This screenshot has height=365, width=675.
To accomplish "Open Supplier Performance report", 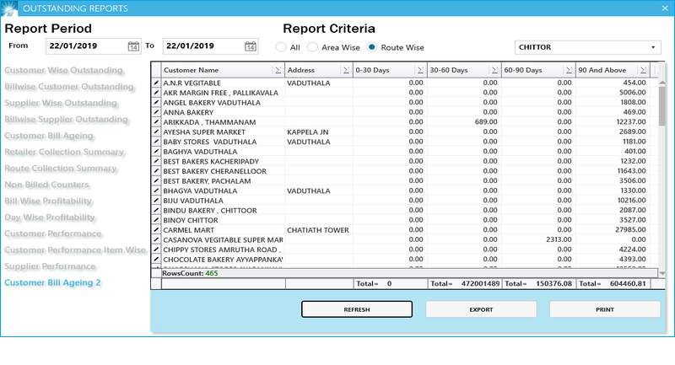I will coord(50,266).
